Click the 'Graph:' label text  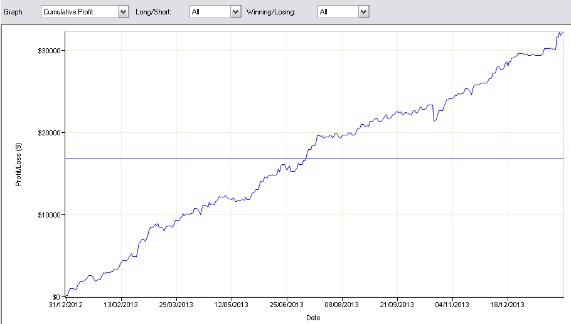[14, 12]
